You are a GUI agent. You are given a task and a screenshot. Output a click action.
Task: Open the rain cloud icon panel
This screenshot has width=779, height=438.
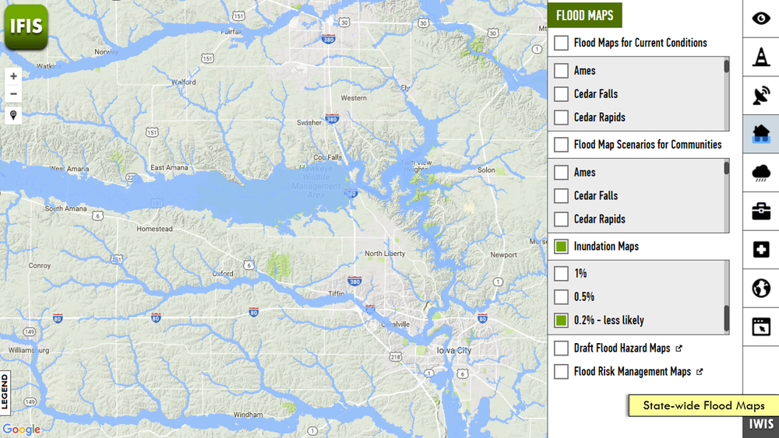tap(761, 173)
